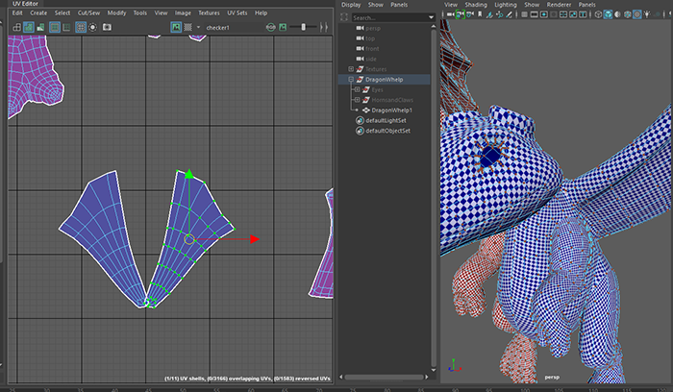The height and width of the screenshot is (392, 673).
Task: Click the red UV translate arrow handle
Action: 254,238
